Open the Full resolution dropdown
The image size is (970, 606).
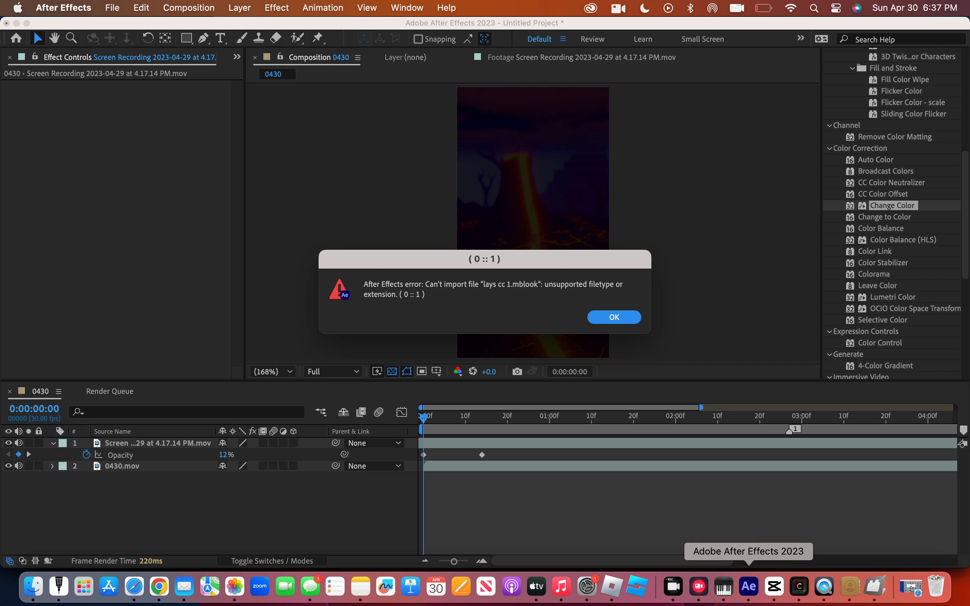[333, 372]
